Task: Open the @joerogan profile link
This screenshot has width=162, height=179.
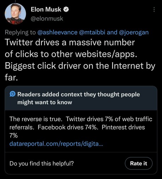Action: (134, 32)
